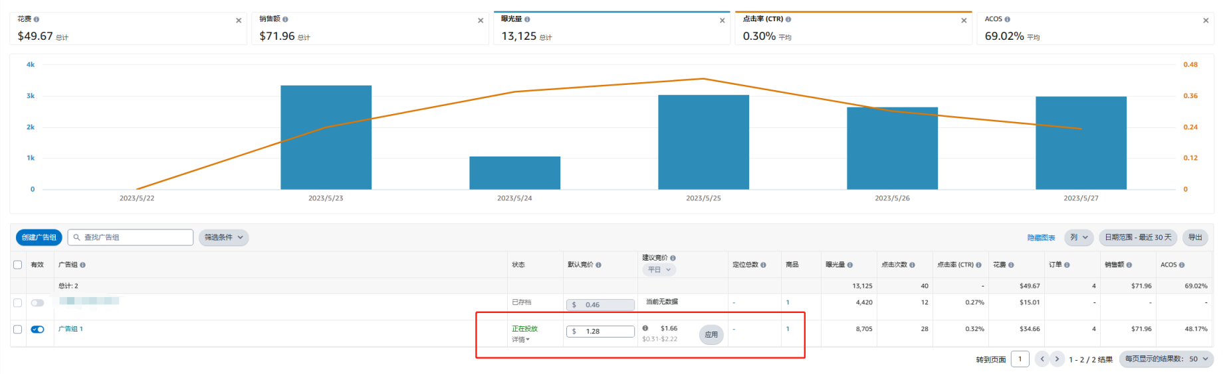Open the 日期范围 - 最近 30 天 selector
This screenshot has height=374, width=1223.
click(x=1138, y=237)
